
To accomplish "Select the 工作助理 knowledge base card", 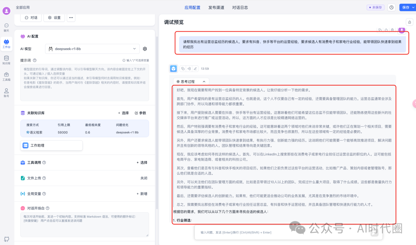I will (52, 146).
